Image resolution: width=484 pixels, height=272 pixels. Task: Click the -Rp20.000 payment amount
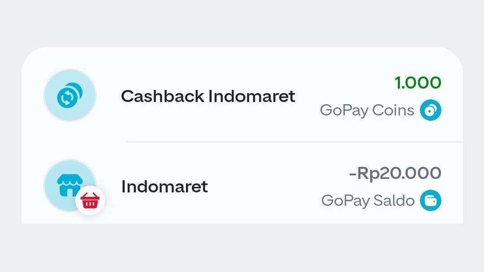coord(396,173)
